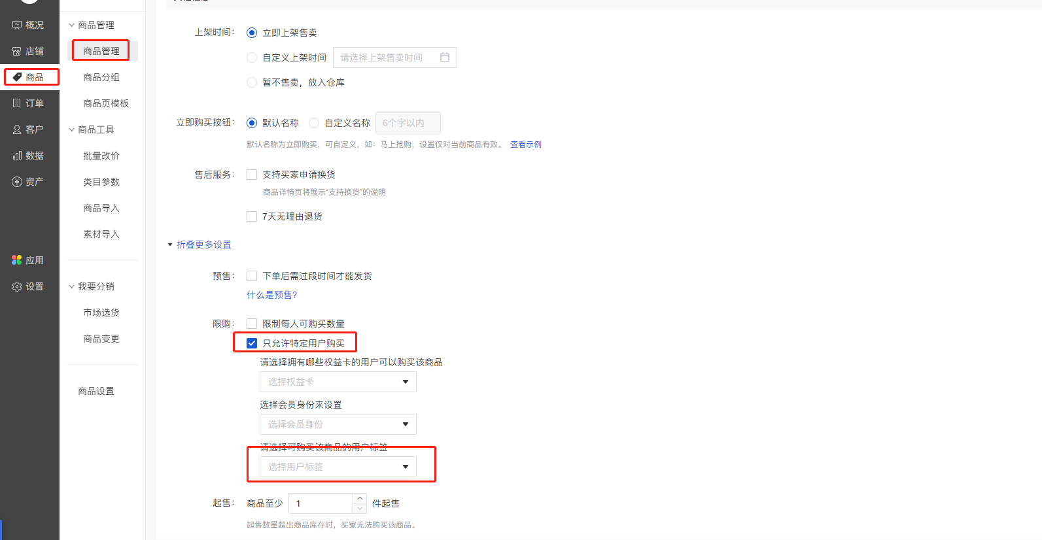Uncheck 只允许特定用户购买 checkbox
The width and height of the screenshot is (1042, 540).
252,343
